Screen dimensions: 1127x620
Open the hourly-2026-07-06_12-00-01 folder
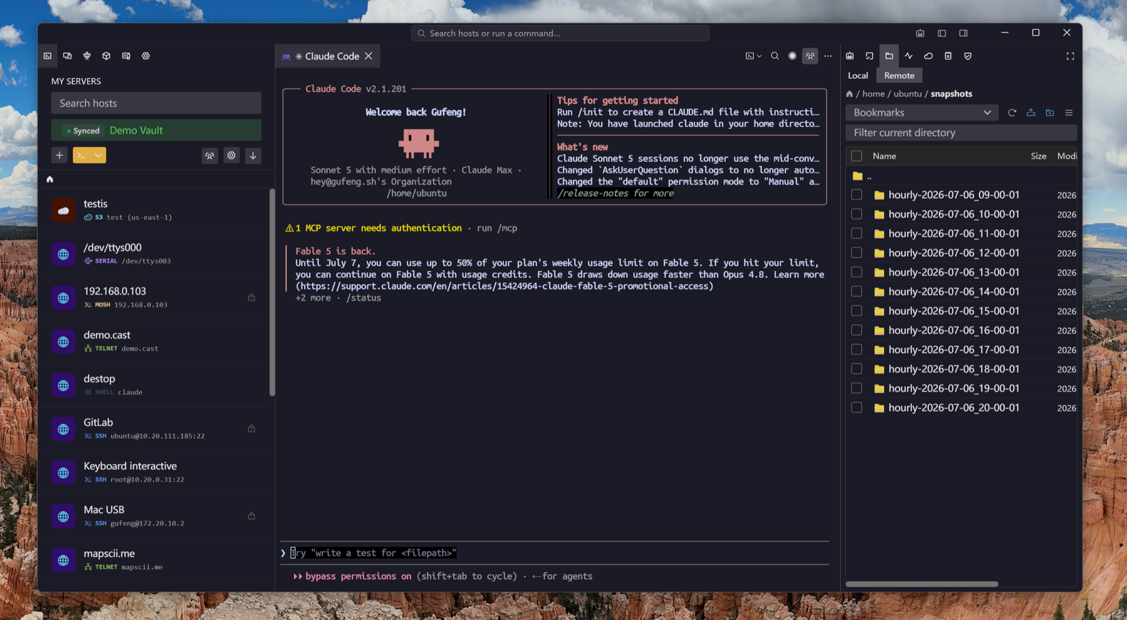pyautogui.click(x=953, y=253)
